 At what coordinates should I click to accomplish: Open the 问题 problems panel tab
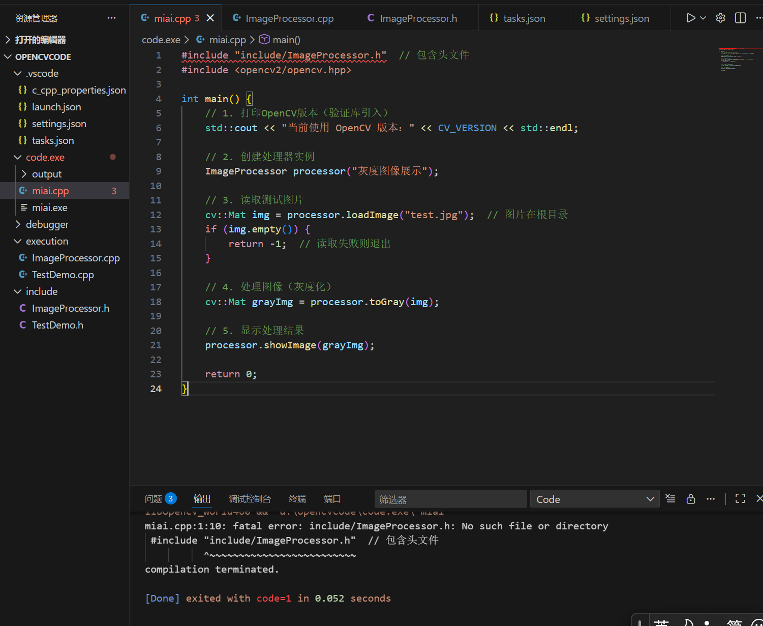click(x=153, y=499)
